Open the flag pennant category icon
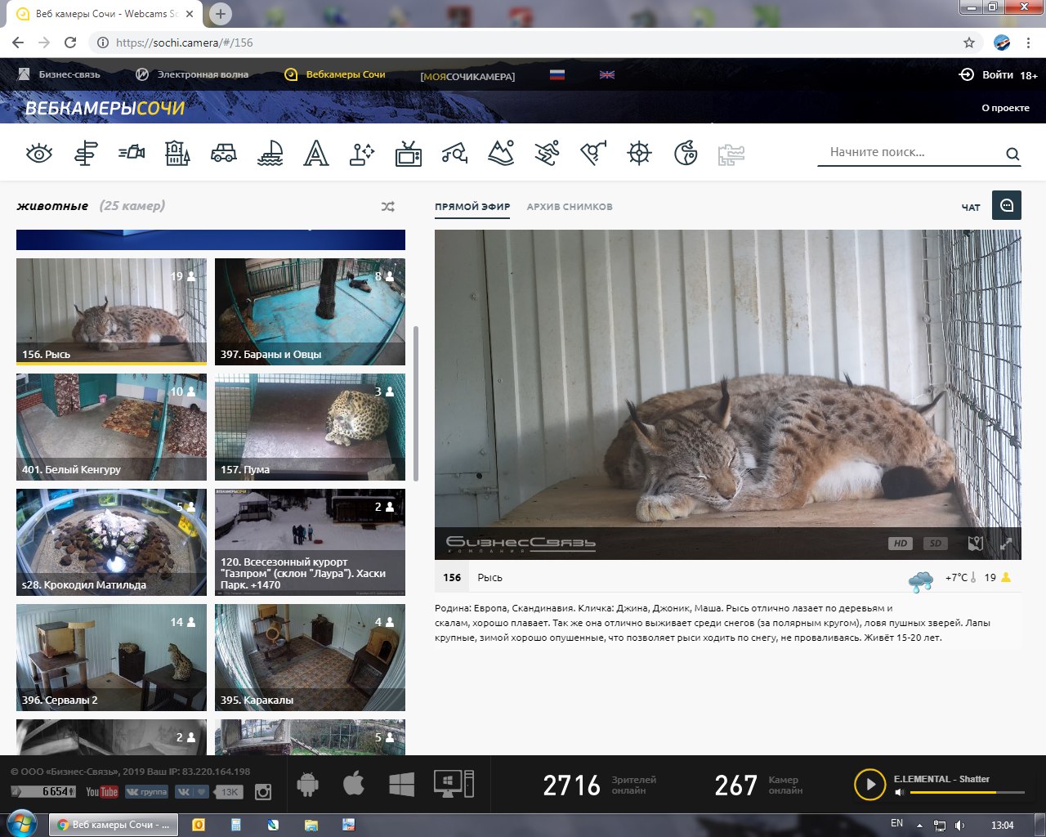 (593, 153)
